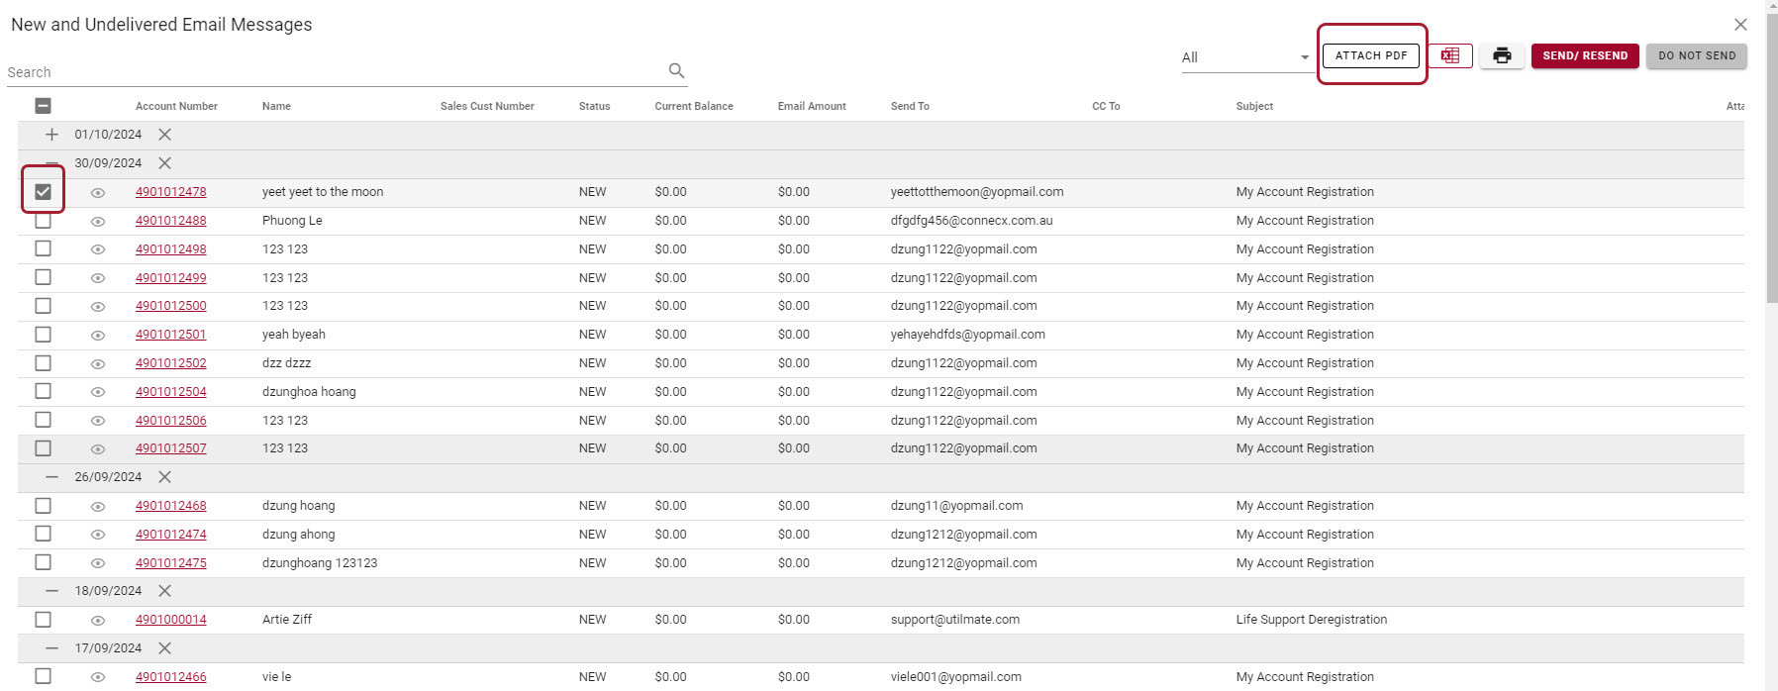Uncheck the yeet yeet to the moon row

point(43,192)
